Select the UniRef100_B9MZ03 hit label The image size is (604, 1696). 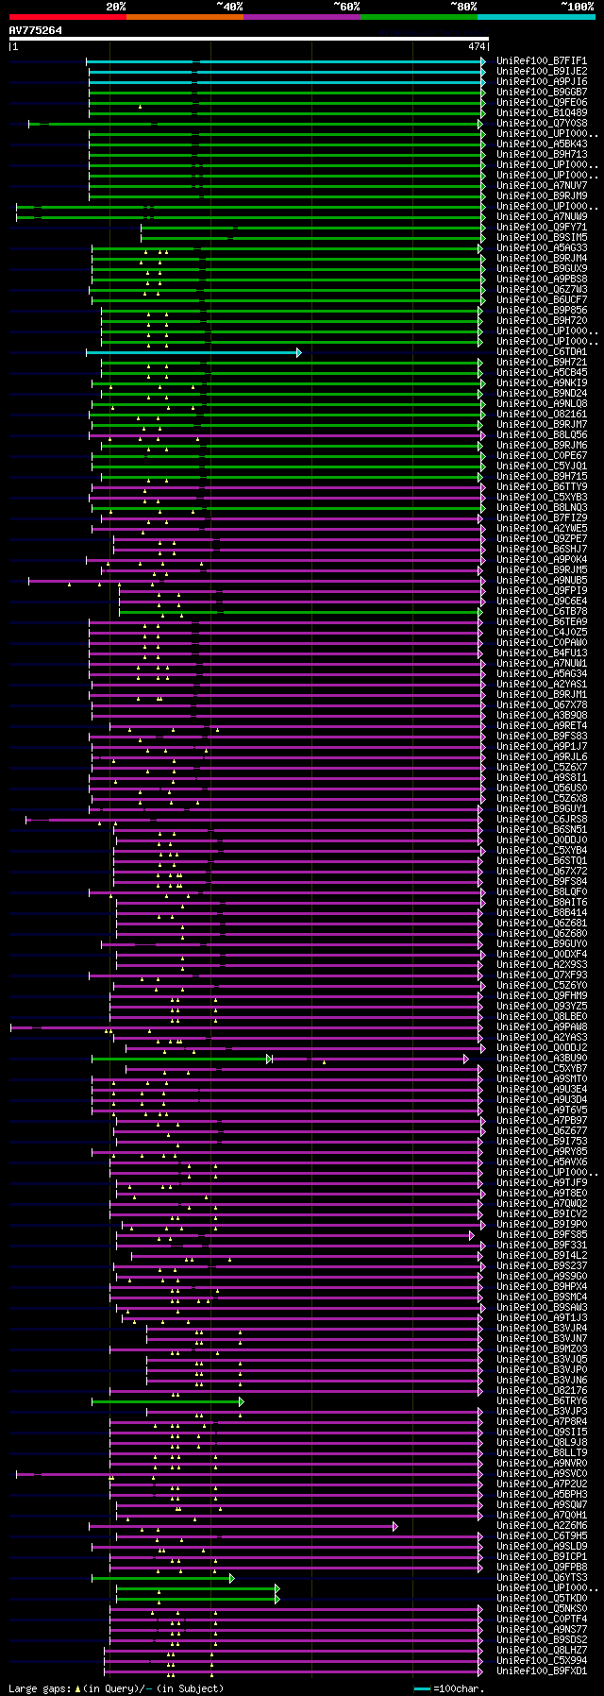(542, 1349)
